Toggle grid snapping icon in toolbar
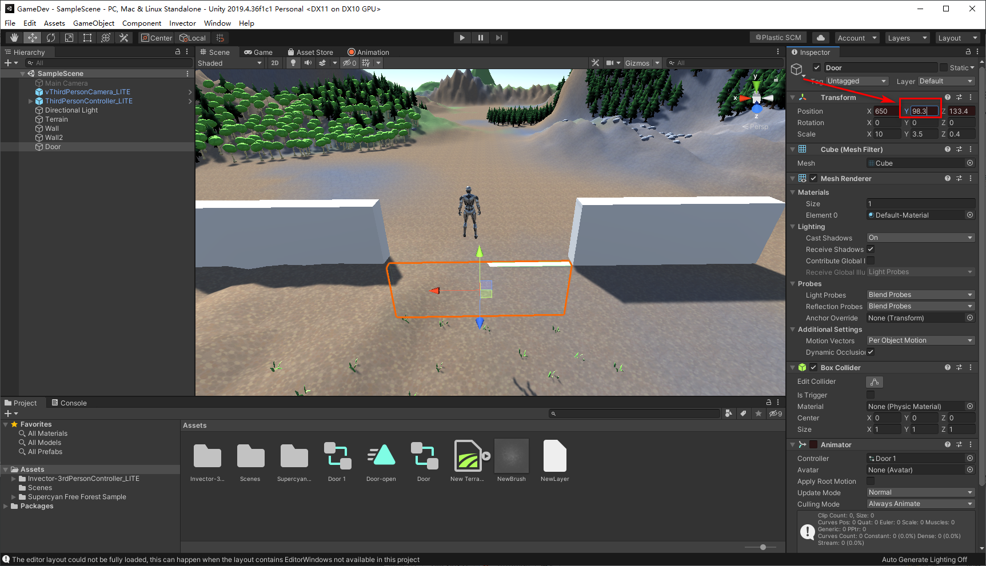 coord(220,38)
